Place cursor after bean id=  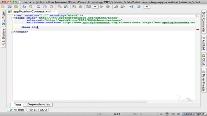coord(38,27)
